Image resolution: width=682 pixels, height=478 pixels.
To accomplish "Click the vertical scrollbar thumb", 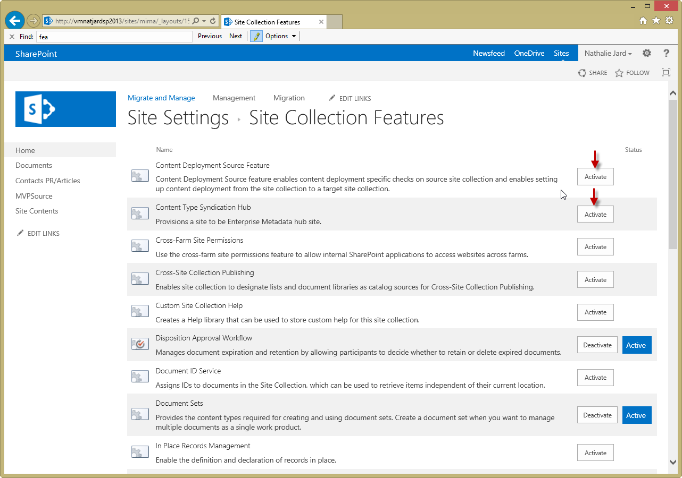I will [x=673, y=174].
